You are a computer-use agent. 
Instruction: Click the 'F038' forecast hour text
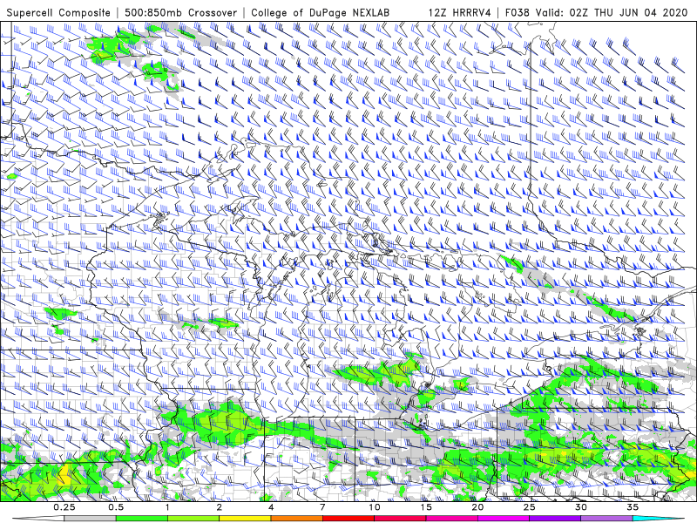click(517, 12)
